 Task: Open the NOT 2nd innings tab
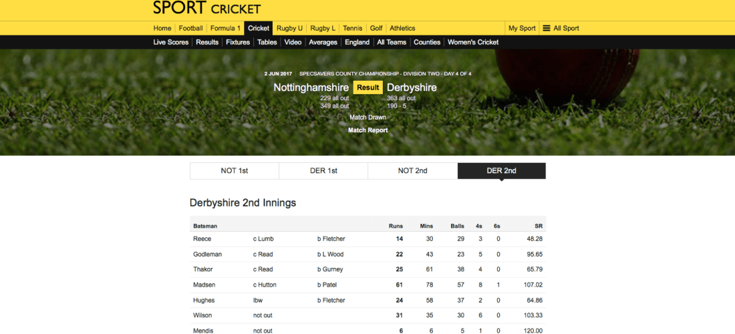(412, 171)
